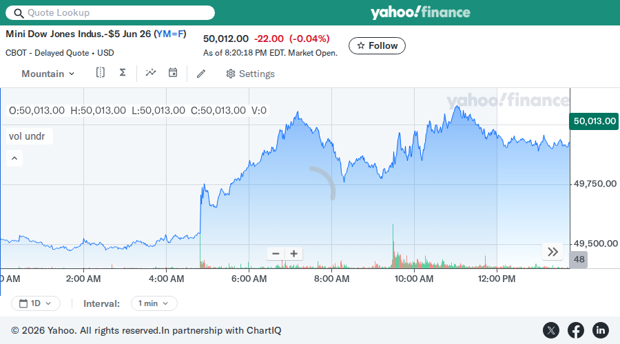
Task: Click the 8:00 AM time axis label
Action: 332,279
